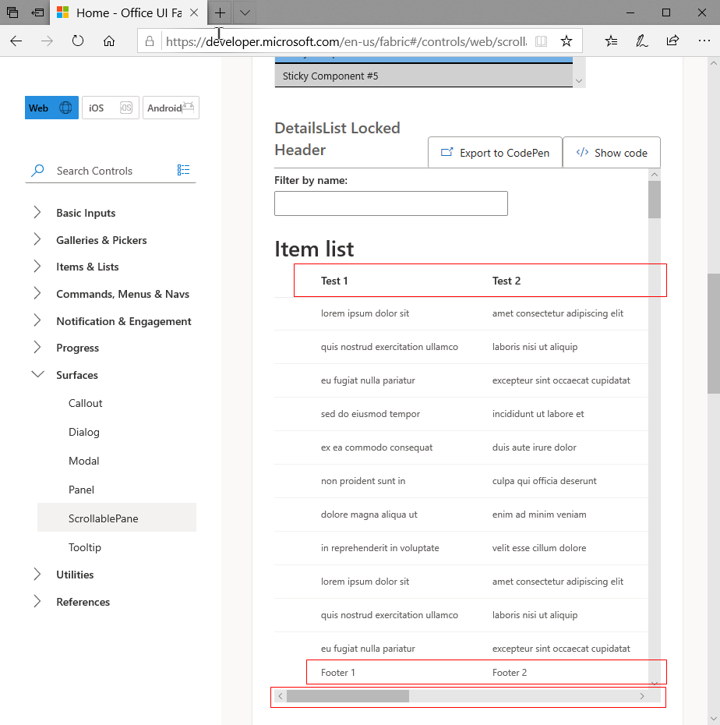Click inside the Filter by name field
This screenshot has height=725, width=720.
pos(390,203)
